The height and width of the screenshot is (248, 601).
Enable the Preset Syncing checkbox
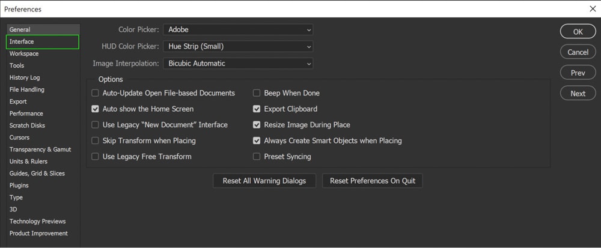pyautogui.click(x=257, y=157)
